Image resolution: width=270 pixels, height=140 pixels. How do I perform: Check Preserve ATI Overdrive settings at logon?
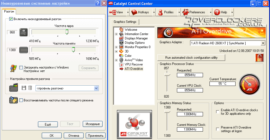[x=218, y=129]
